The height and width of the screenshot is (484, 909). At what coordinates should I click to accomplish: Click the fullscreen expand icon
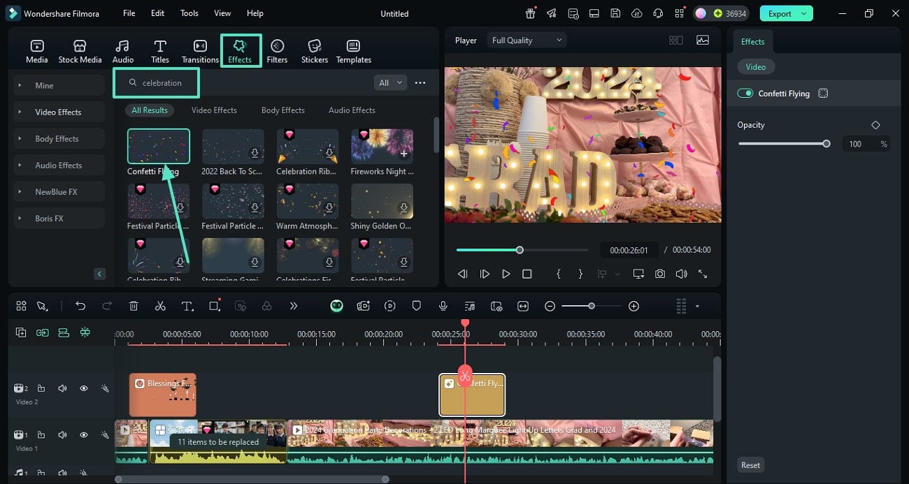(x=703, y=274)
